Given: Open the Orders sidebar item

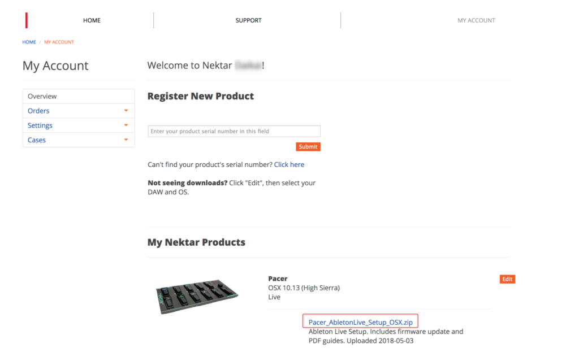Looking at the screenshot, I should (x=38, y=111).
